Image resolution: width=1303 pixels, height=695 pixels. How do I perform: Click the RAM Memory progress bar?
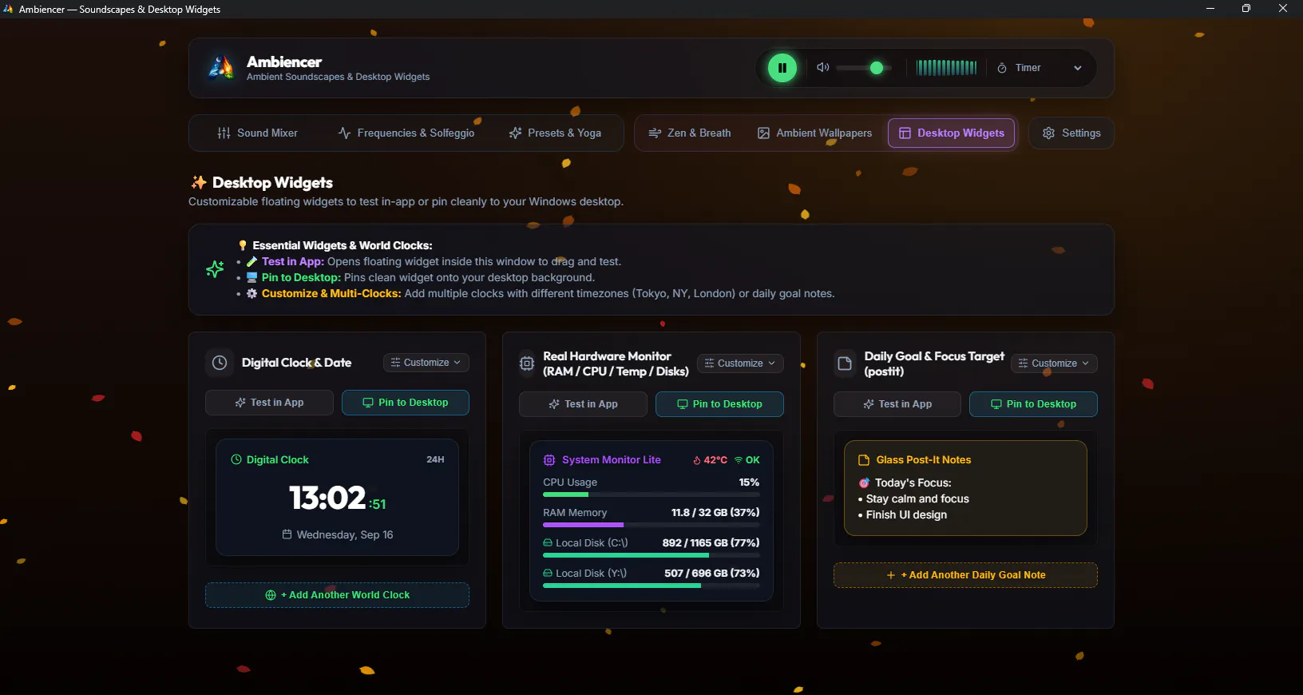[651, 525]
